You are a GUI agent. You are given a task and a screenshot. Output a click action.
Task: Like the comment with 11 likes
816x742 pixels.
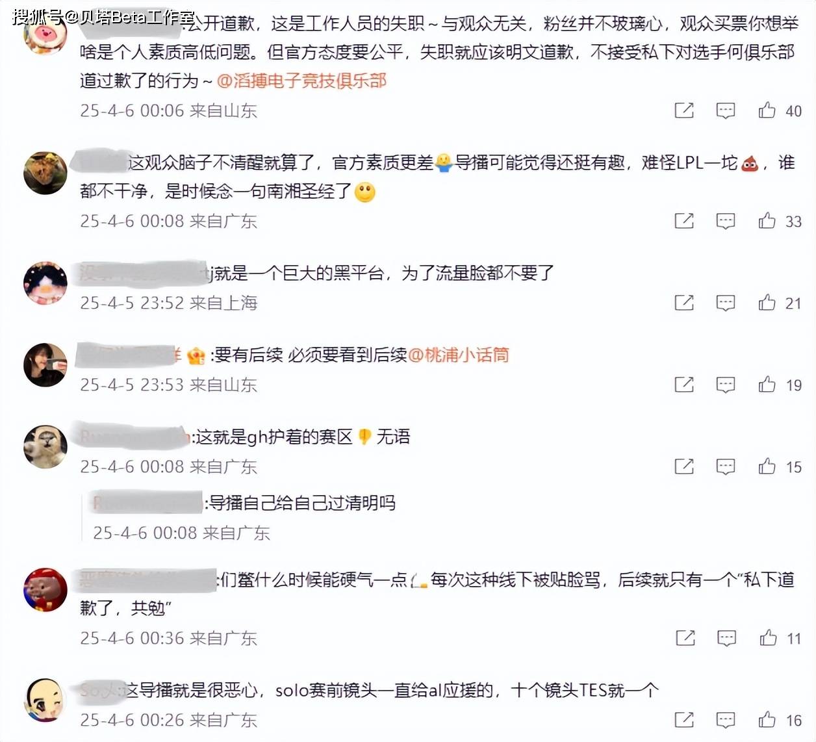[x=768, y=637]
